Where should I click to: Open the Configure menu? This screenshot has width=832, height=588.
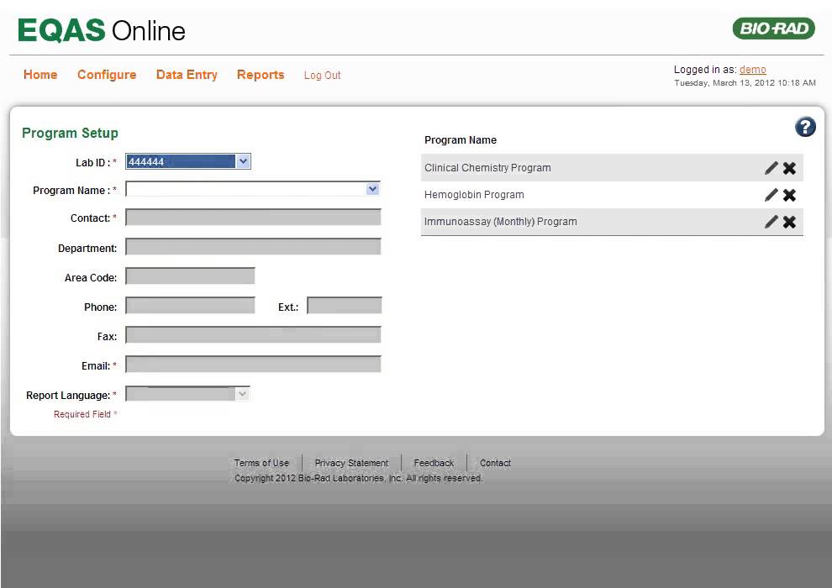[x=107, y=75]
